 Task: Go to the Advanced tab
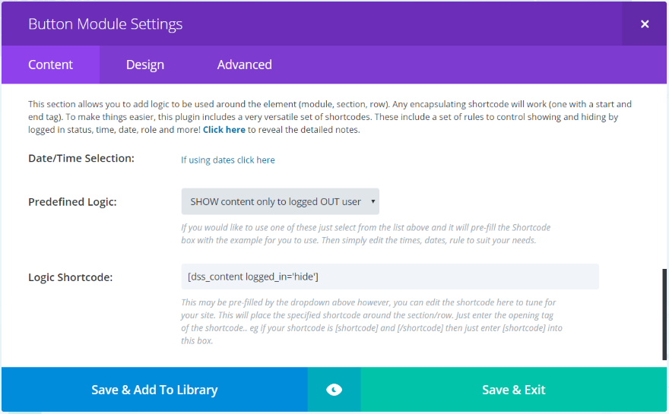[244, 65]
